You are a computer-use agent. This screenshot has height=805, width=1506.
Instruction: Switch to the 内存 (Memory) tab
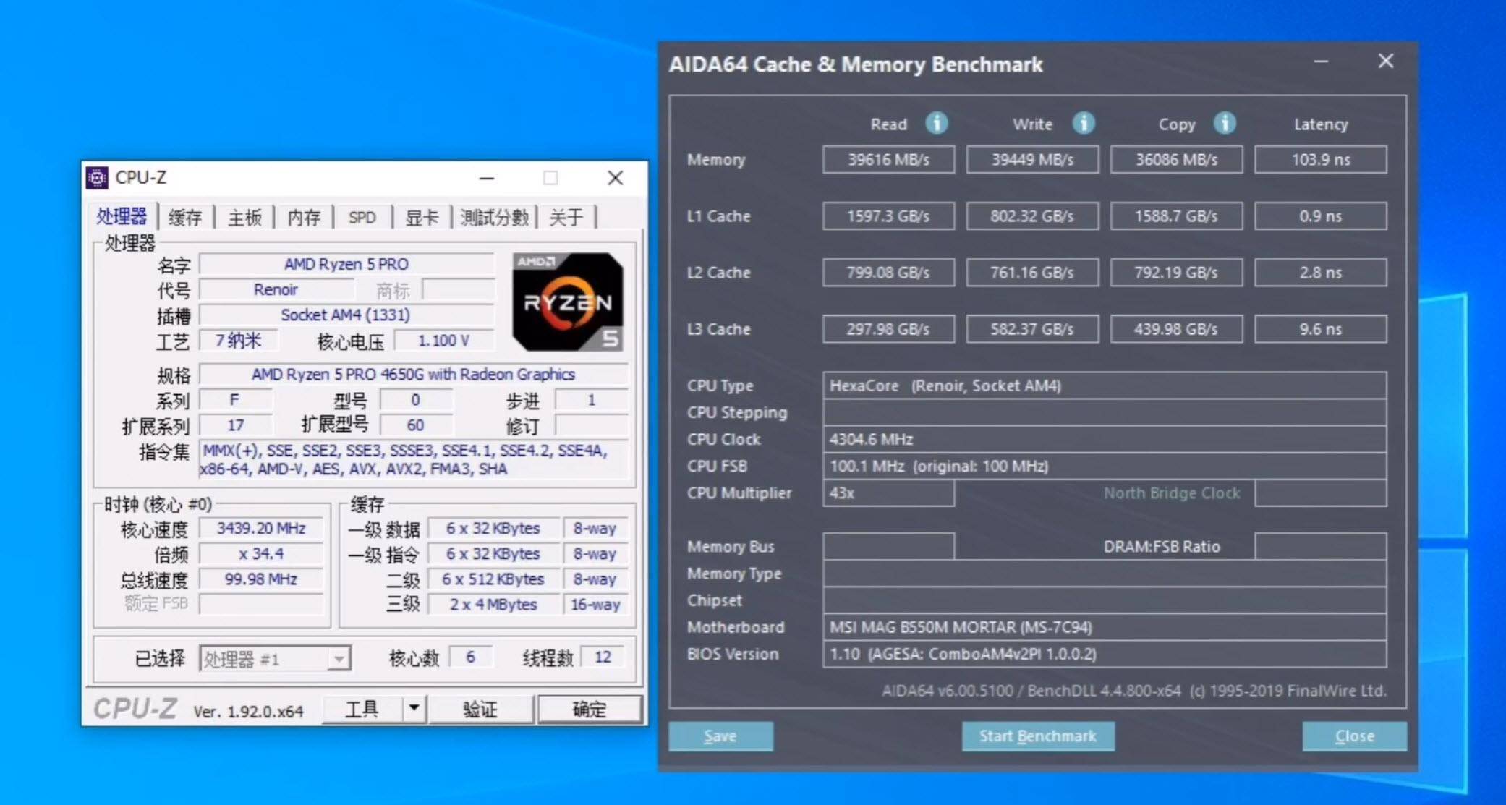pos(303,217)
